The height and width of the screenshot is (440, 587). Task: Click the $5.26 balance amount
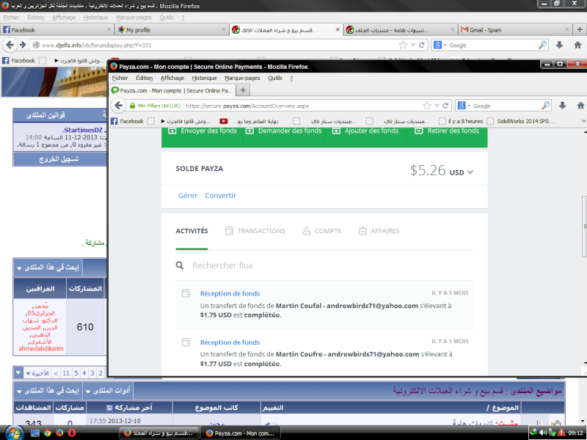point(428,170)
